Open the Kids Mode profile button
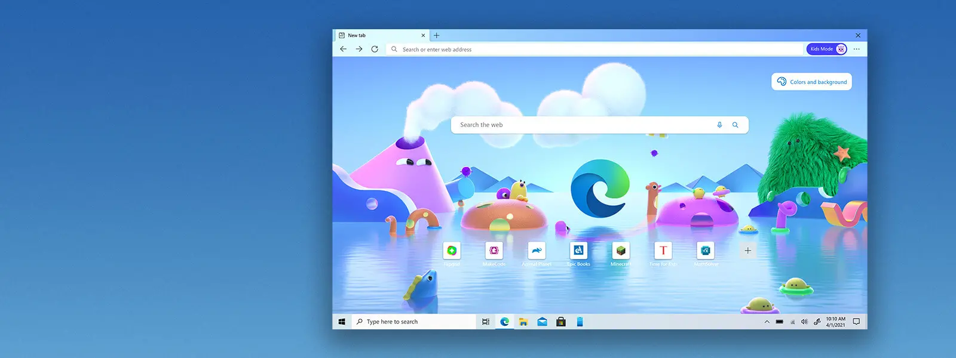956x358 pixels. point(827,49)
